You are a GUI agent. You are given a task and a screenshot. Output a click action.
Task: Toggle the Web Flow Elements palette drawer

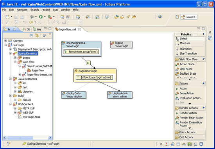click(190, 59)
